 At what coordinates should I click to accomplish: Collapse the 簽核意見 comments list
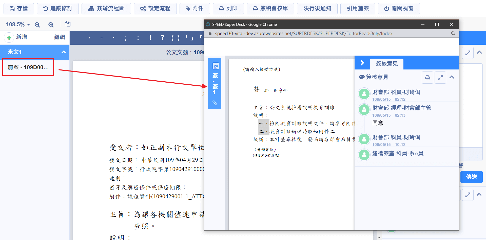pos(452,77)
